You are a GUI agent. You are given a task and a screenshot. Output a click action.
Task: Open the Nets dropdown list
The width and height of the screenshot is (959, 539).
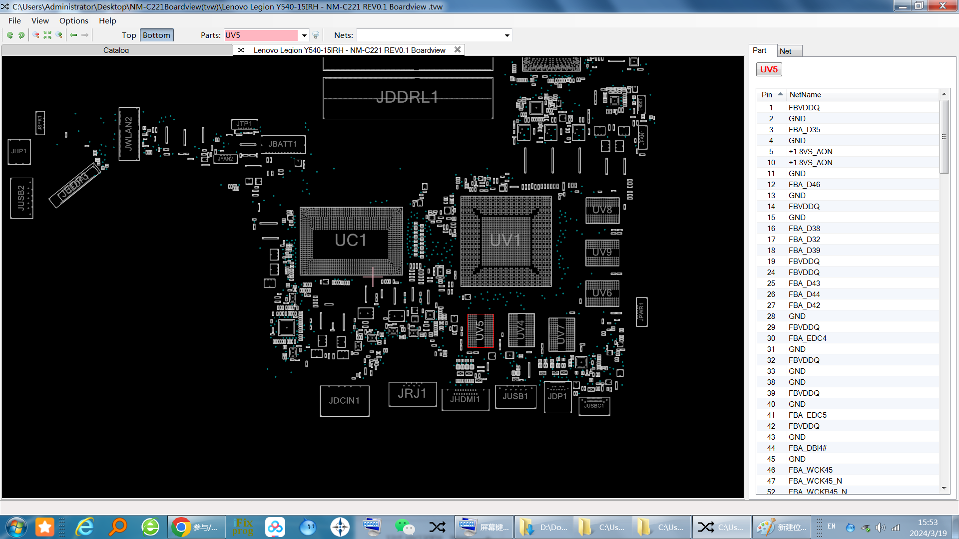point(507,35)
